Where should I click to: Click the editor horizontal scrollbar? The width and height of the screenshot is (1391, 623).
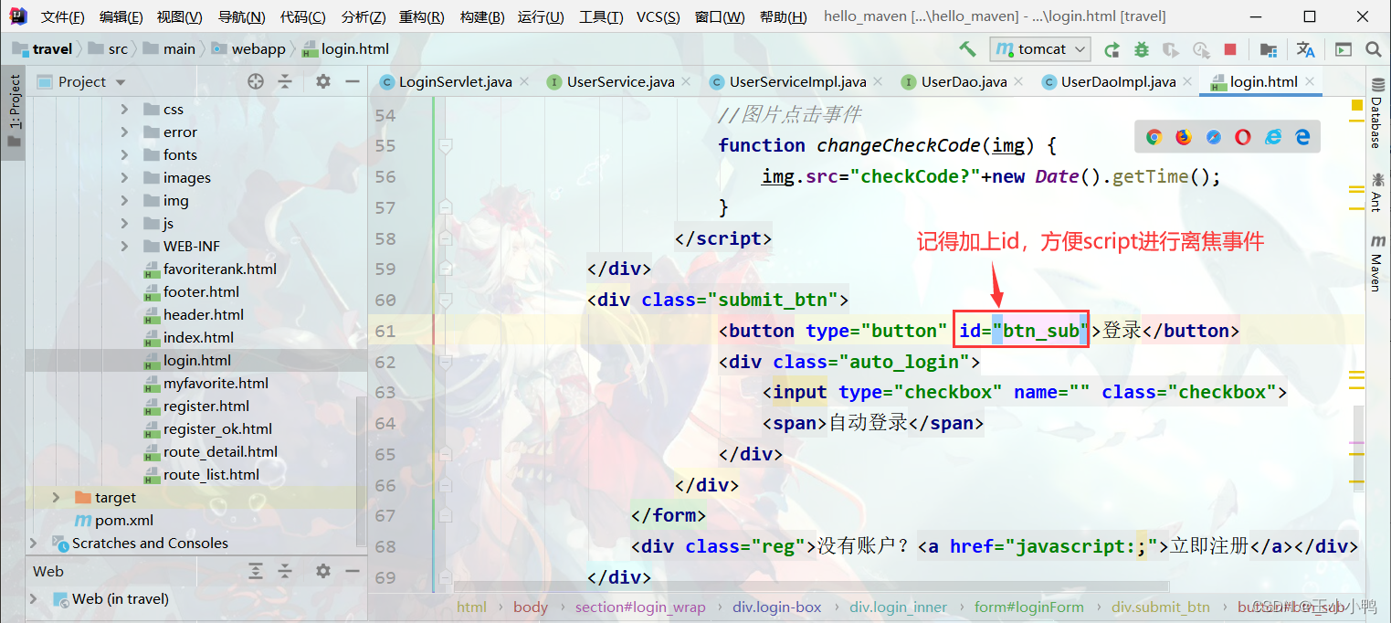[x=811, y=586]
